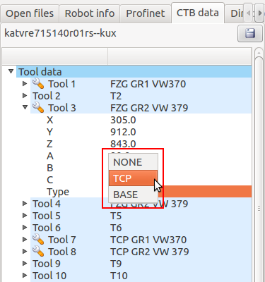Click the tab bar right scroll arrow

(259, 13)
